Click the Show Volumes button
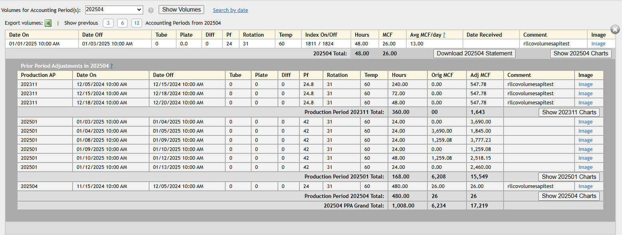The height and width of the screenshot is (235, 622). [181, 10]
